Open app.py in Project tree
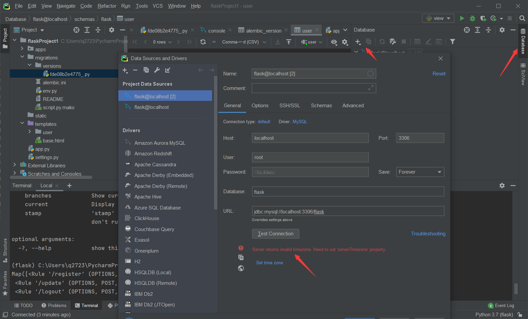This screenshot has height=319, width=528. tap(42, 149)
